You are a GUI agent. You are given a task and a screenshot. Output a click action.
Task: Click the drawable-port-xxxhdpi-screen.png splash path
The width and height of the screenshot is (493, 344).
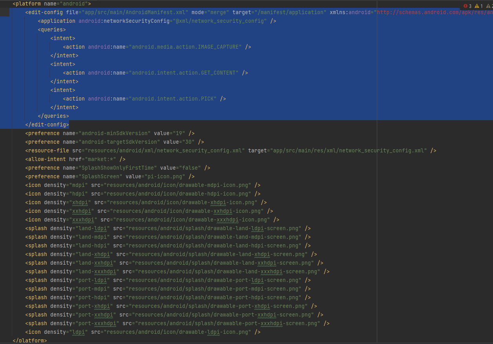click(227, 323)
